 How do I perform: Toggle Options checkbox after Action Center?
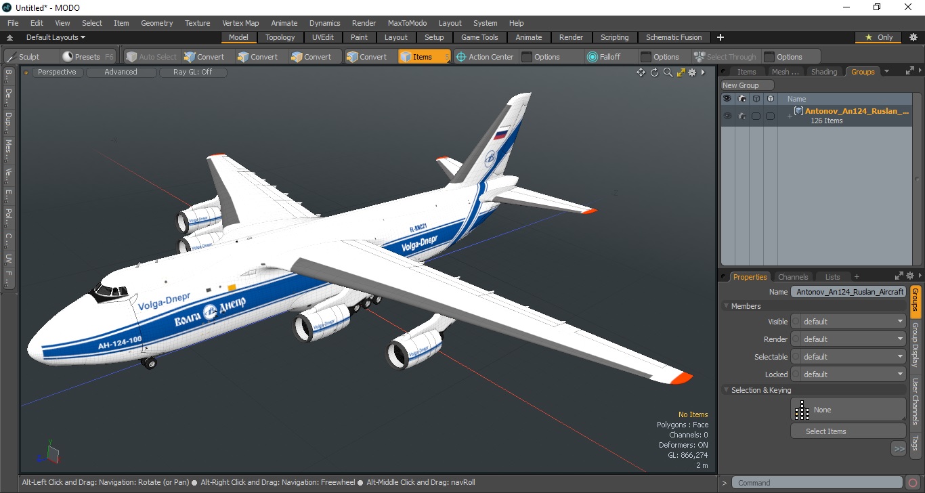(526, 57)
